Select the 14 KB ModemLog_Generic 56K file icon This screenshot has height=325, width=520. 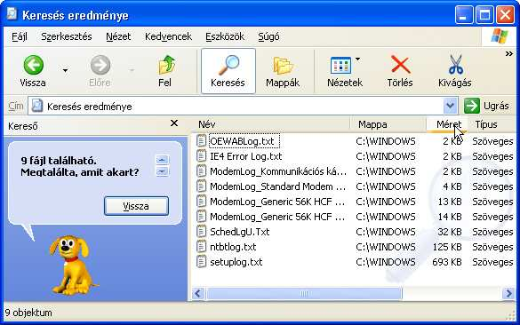[x=201, y=217]
